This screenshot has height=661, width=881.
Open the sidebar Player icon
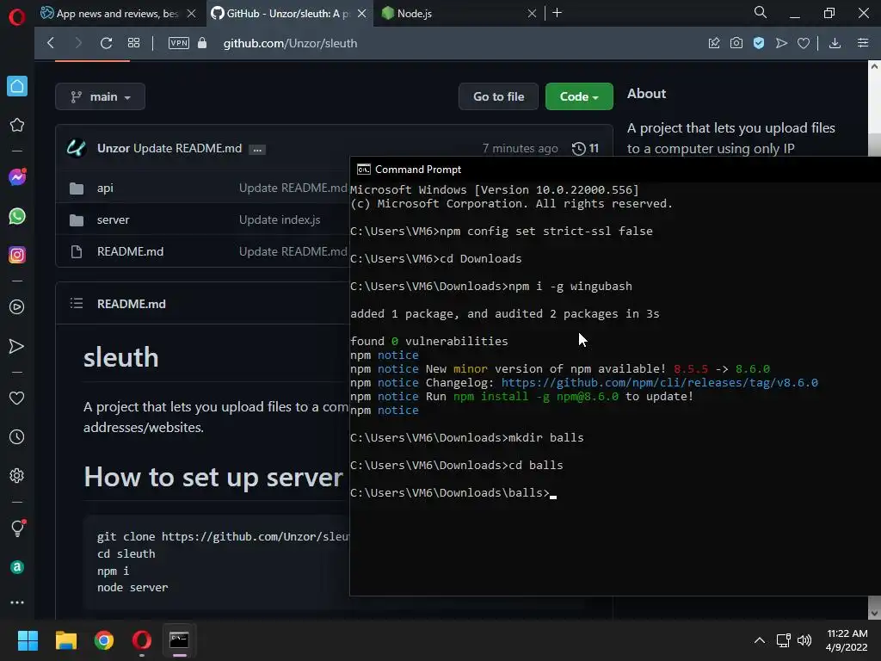tap(17, 307)
